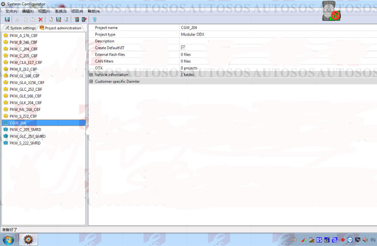Click the dark screen icon with red flag
377x246 pixels.
[x=84, y=20]
